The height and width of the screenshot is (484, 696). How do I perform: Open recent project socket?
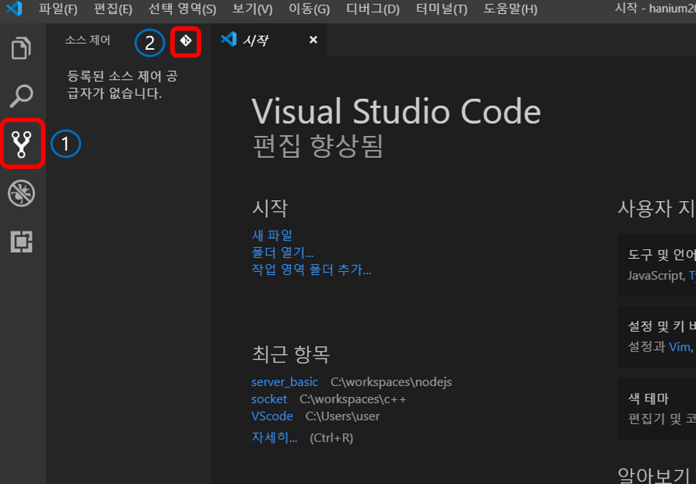pyautogui.click(x=269, y=399)
